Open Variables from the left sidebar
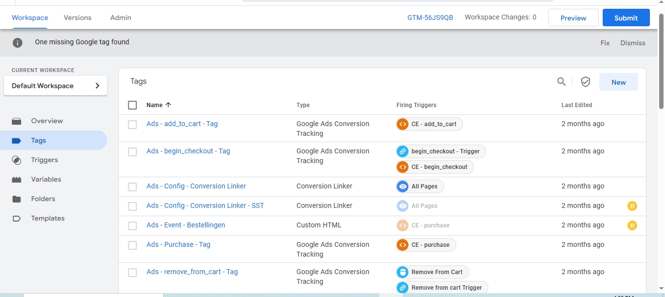Image resolution: width=665 pixels, height=297 pixels. point(46,179)
